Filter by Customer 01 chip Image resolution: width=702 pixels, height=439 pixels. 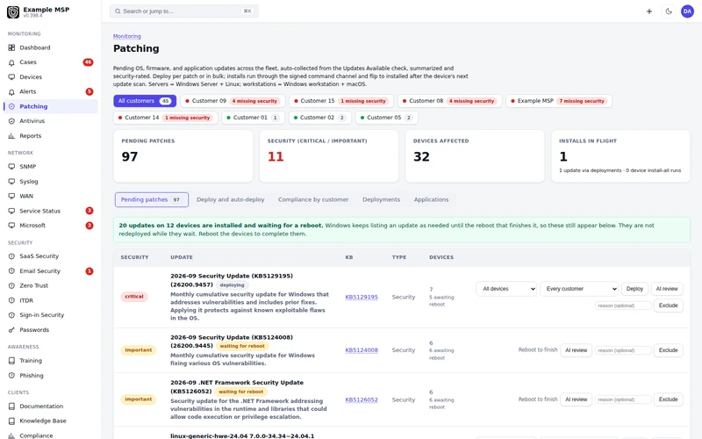[253, 118]
